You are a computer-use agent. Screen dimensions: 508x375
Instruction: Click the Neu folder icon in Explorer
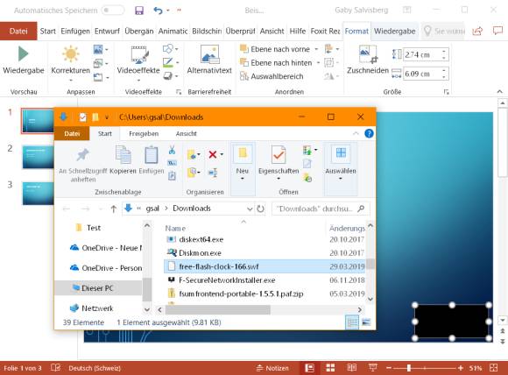pos(243,154)
